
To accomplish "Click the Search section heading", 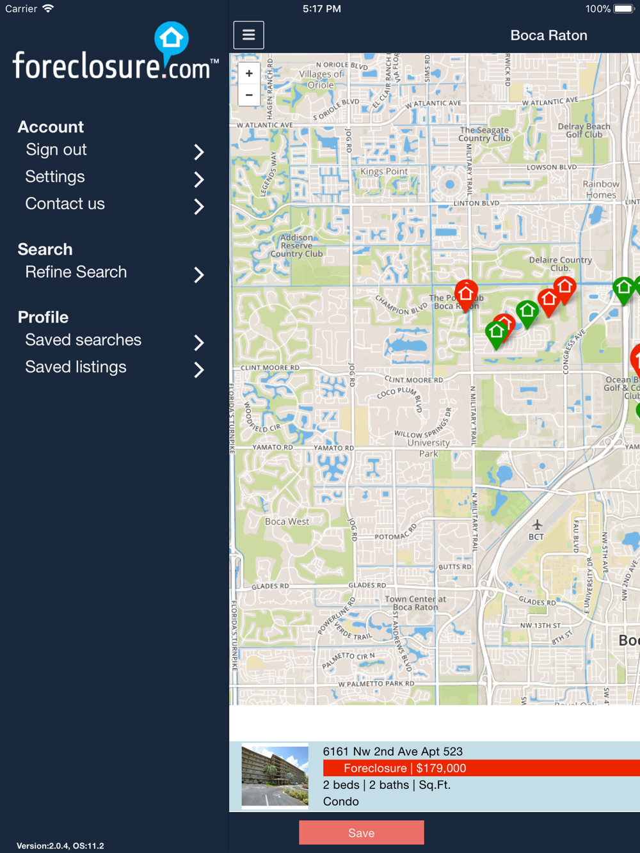I will (45, 249).
